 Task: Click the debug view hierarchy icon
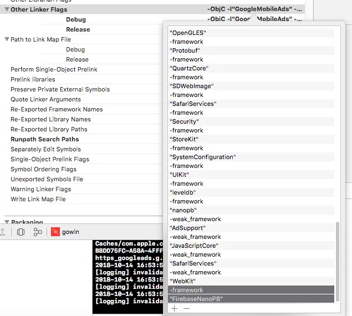[21, 232]
